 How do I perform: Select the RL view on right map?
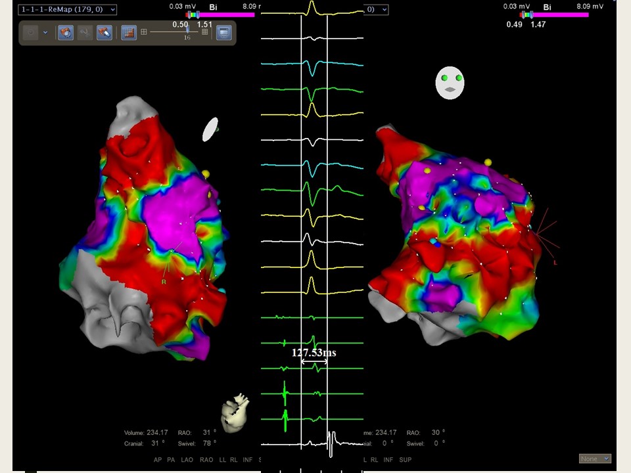point(374,459)
